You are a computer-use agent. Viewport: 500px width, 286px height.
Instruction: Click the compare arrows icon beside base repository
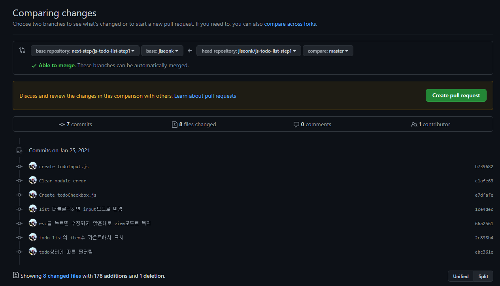pyautogui.click(x=22, y=50)
